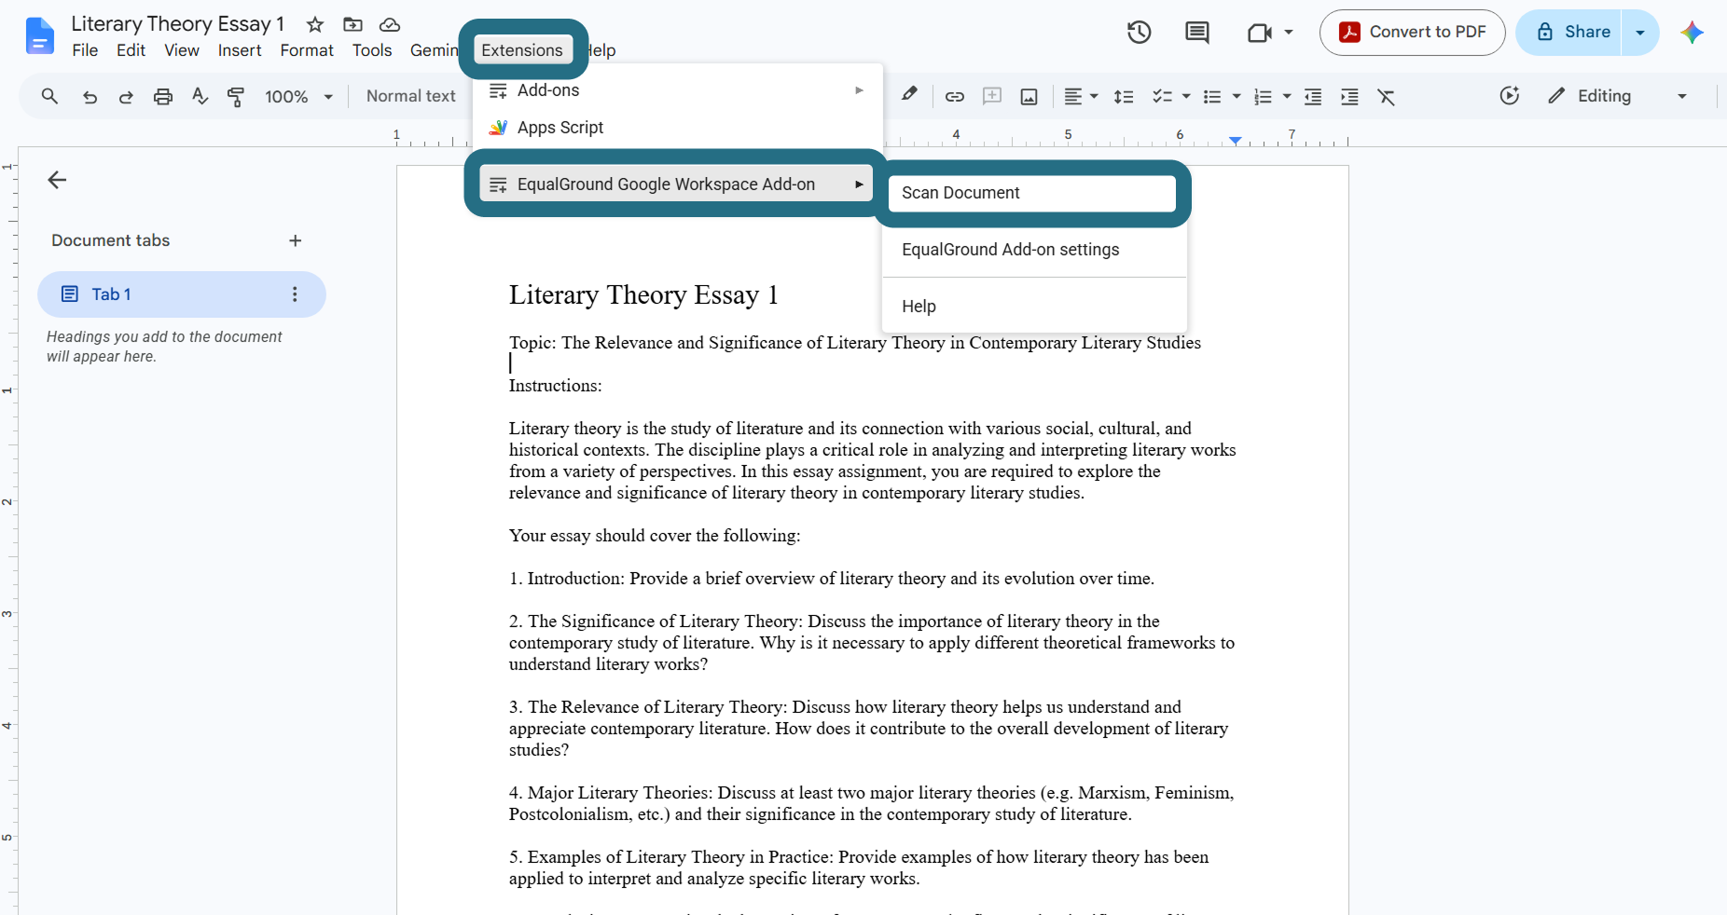Open Apps Script from Extensions menu
Screen dimensions: 1727x915
point(678,128)
